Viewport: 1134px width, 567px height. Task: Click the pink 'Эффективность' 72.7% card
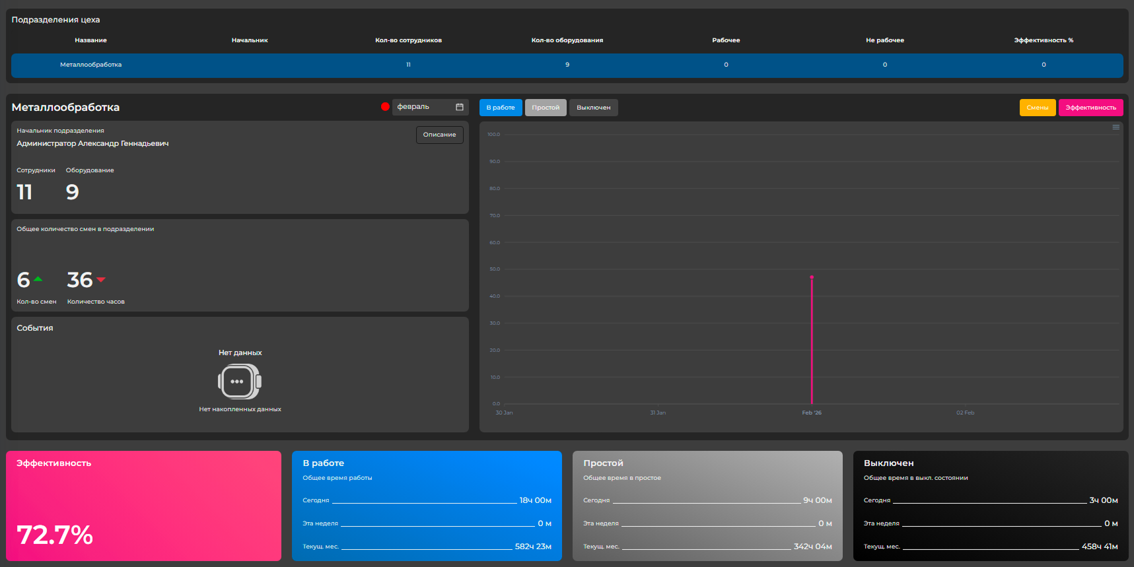click(143, 506)
